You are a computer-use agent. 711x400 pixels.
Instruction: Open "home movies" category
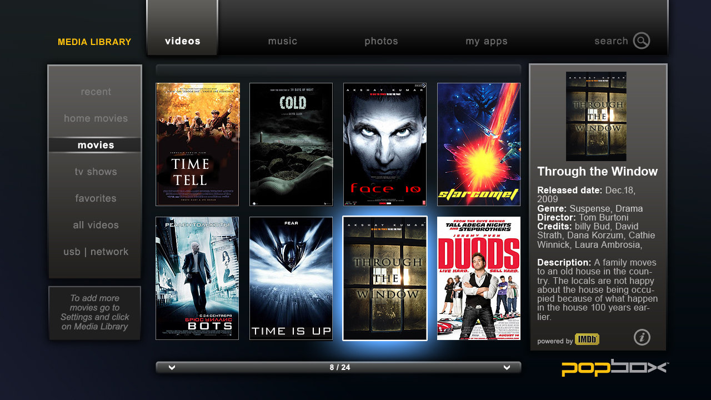(x=95, y=118)
